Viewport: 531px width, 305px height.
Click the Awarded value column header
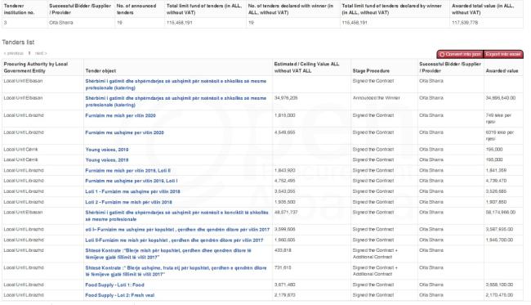(x=502, y=71)
